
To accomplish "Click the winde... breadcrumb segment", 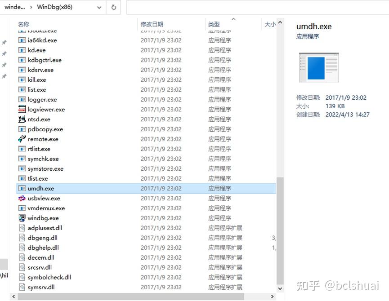I will tap(15, 7).
